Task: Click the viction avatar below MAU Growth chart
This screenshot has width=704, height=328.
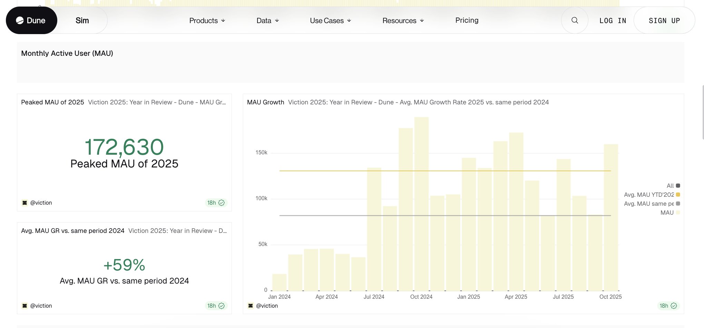Action: pyautogui.click(x=251, y=306)
